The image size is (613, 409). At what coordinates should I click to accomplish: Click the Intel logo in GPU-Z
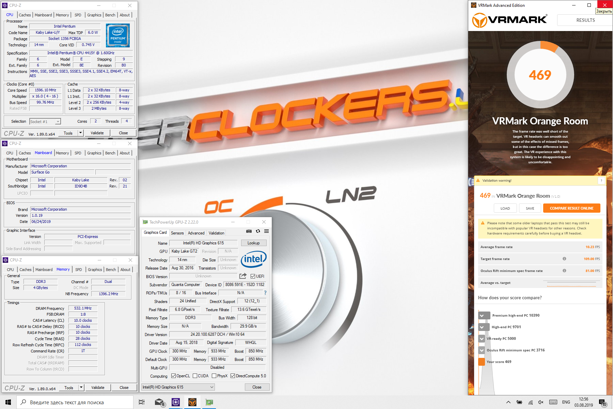click(254, 259)
